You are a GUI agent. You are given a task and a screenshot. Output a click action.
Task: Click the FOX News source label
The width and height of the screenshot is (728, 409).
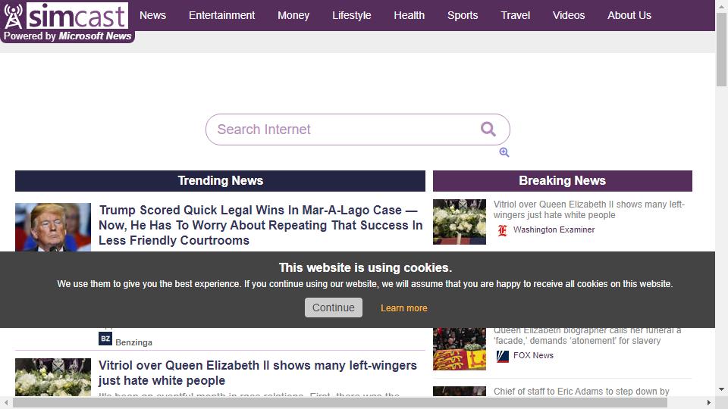click(533, 355)
